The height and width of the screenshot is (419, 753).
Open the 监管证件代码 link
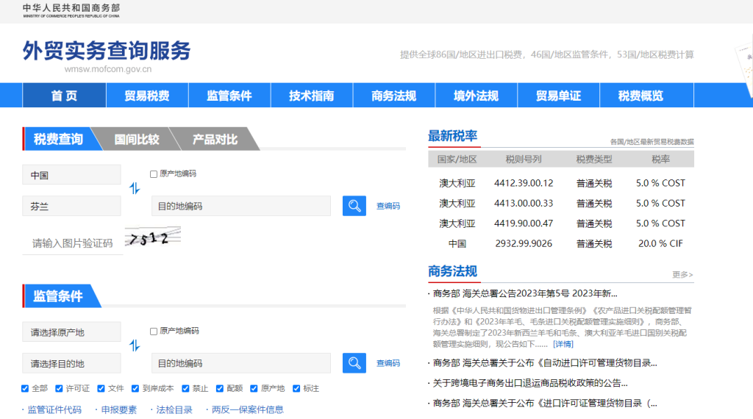tap(54, 409)
